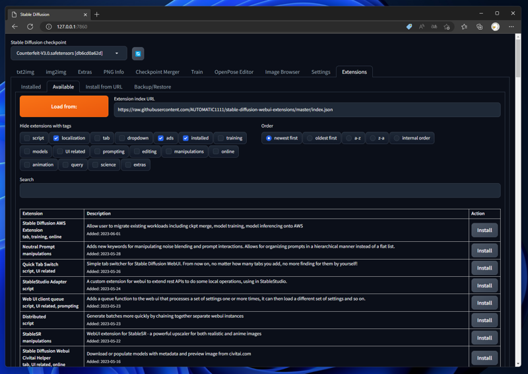Add this page to favorites star icon
Viewport: 528px width, 374px height.
447,26
